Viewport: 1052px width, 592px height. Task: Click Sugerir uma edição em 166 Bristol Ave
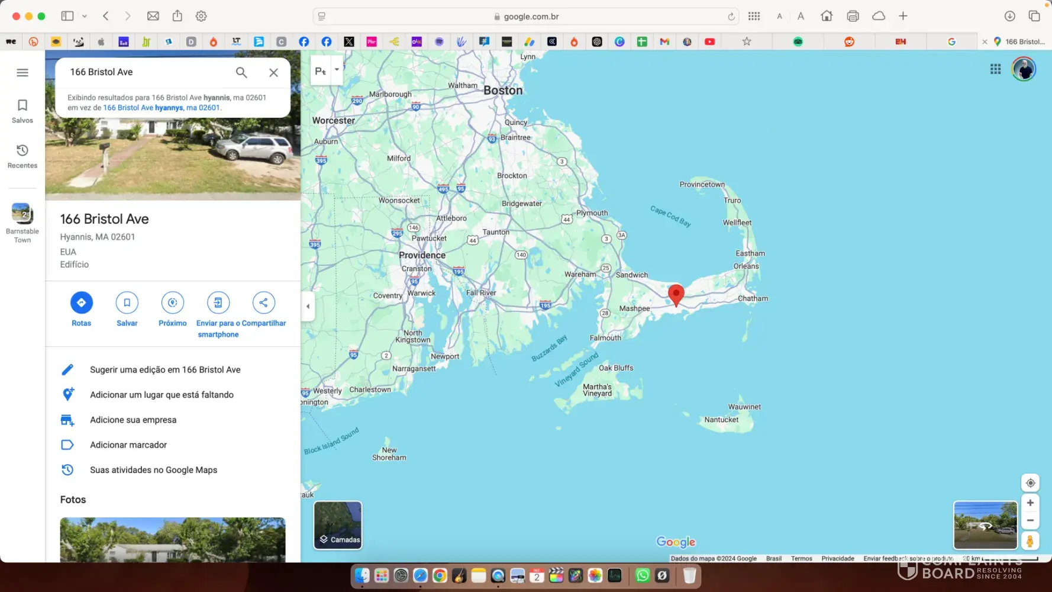(x=165, y=369)
